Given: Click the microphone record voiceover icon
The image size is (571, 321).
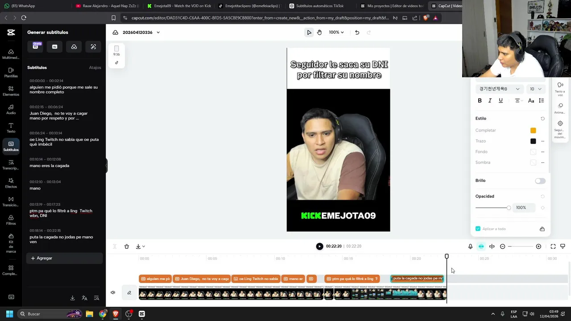Looking at the screenshot, I should [470, 246].
